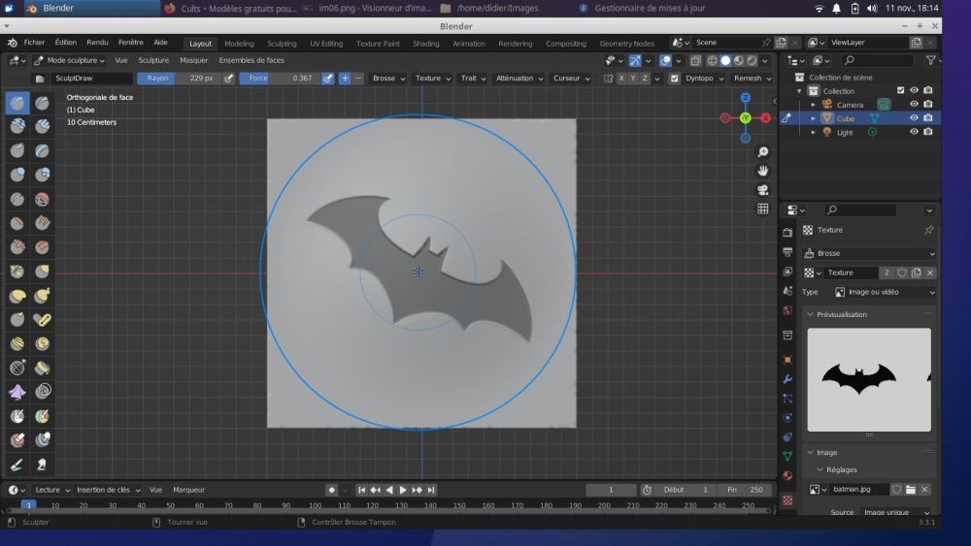Image resolution: width=971 pixels, height=546 pixels.
Task: Expand the Cube item in outliner
Action: pyautogui.click(x=813, y=118)
